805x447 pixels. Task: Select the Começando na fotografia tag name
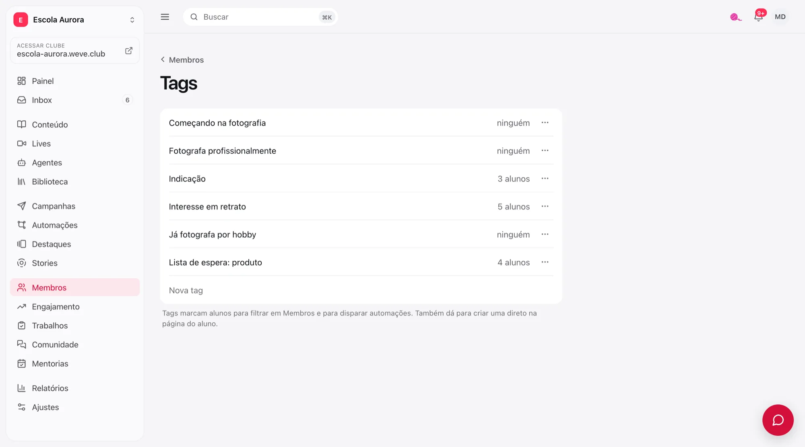click(x=217, y=123)
